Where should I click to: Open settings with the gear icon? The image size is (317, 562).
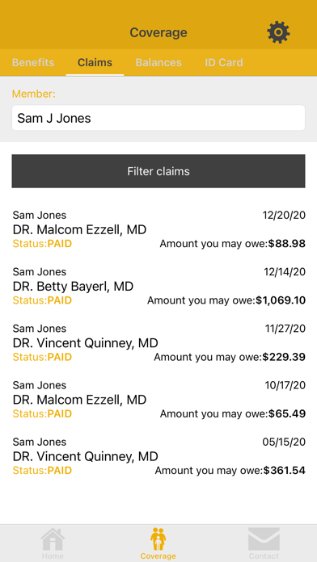coord(278,32)
